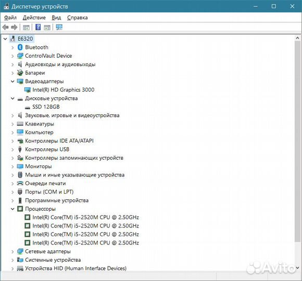Click the show/hide console tree toolbar icon
This screenshot has width=302, height=281.
tap(26, 28)
